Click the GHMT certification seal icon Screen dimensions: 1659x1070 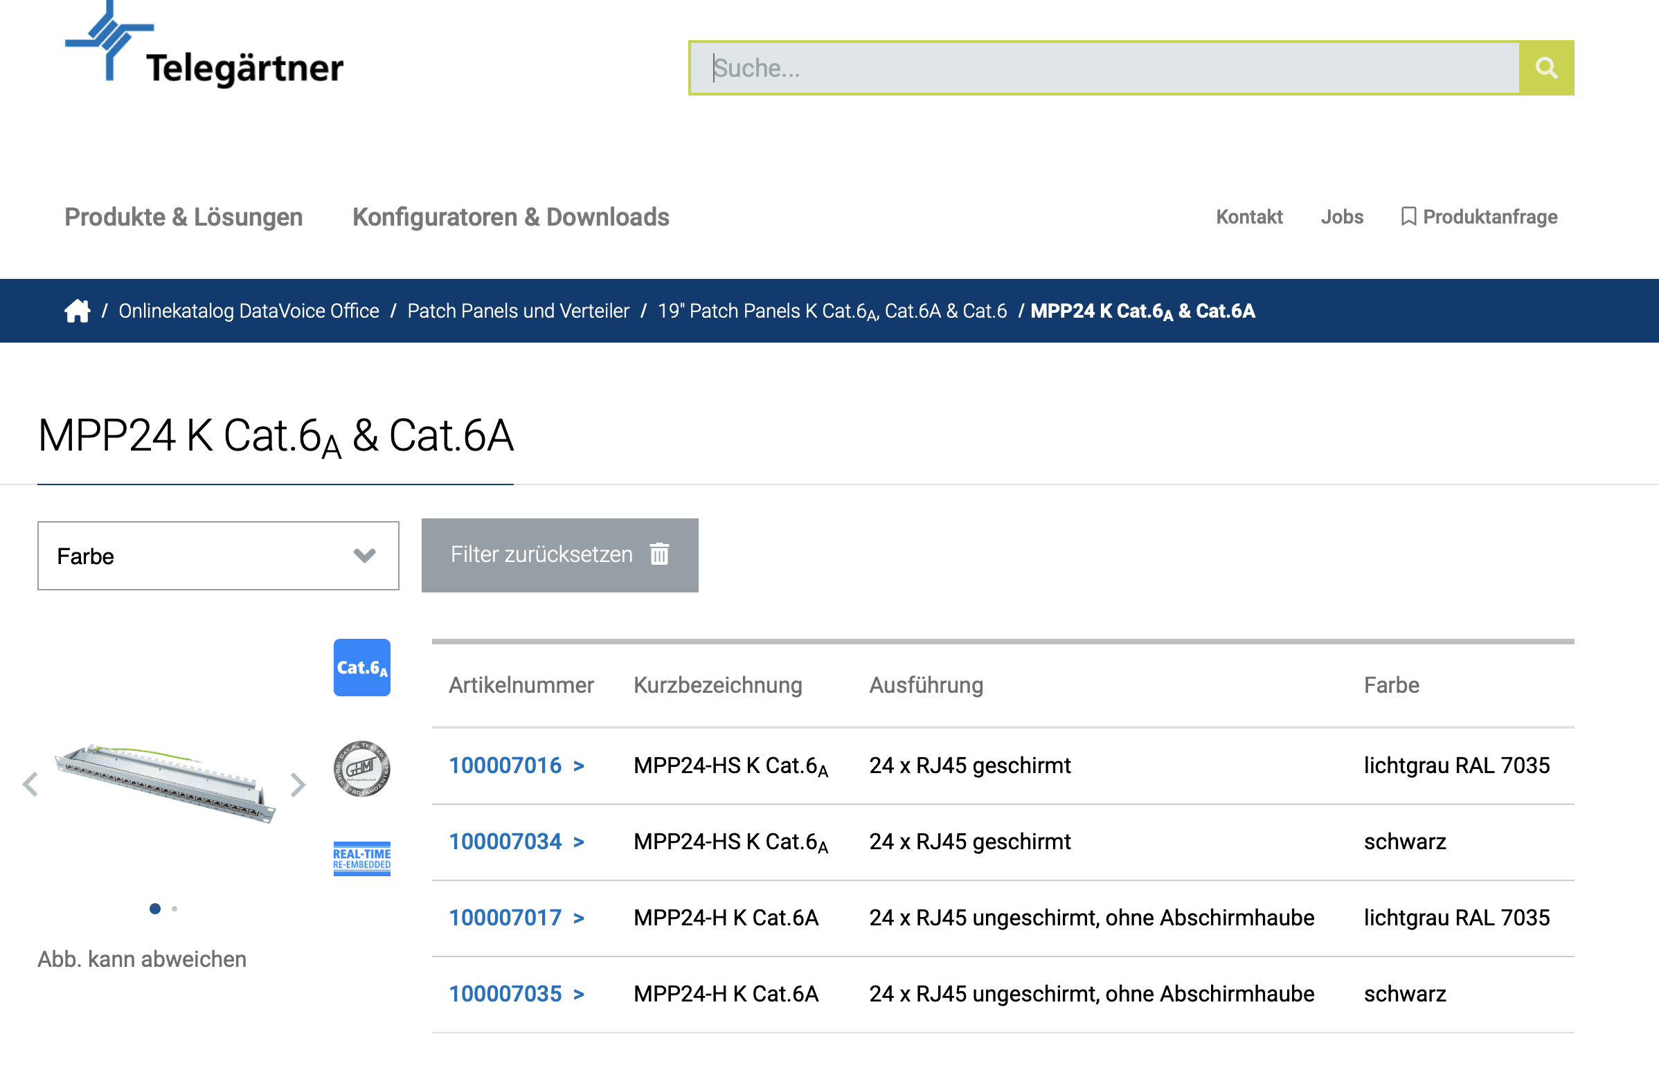(362, 768)
